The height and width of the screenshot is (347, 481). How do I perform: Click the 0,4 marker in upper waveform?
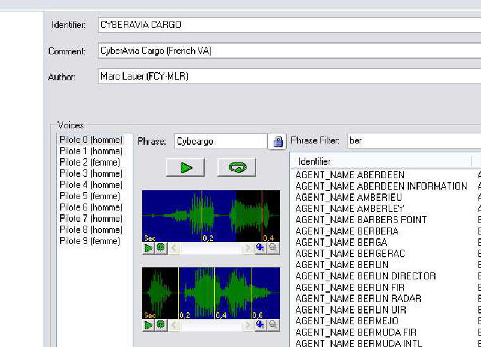269,238
